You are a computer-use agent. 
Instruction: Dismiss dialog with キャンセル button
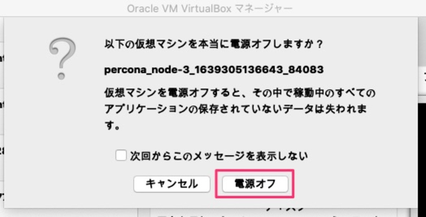tap(172, 184)
